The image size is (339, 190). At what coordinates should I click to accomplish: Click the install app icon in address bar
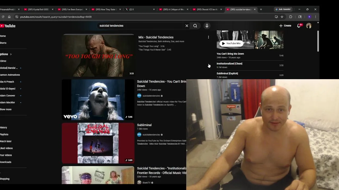coord(276,17)
